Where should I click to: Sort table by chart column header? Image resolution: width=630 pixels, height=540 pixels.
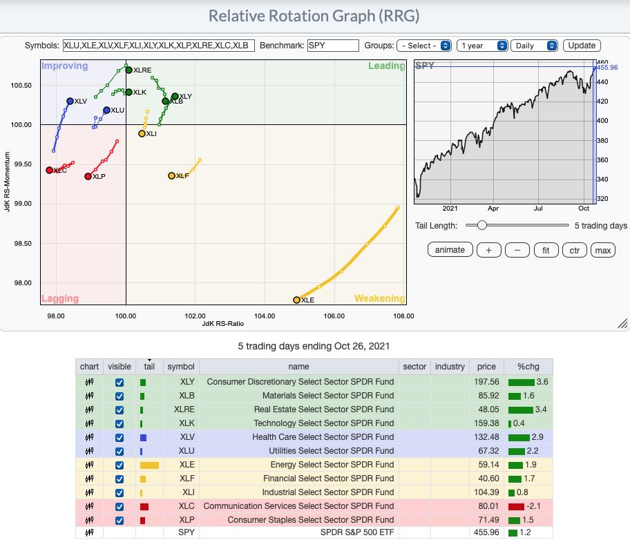(x=89, y=367)
